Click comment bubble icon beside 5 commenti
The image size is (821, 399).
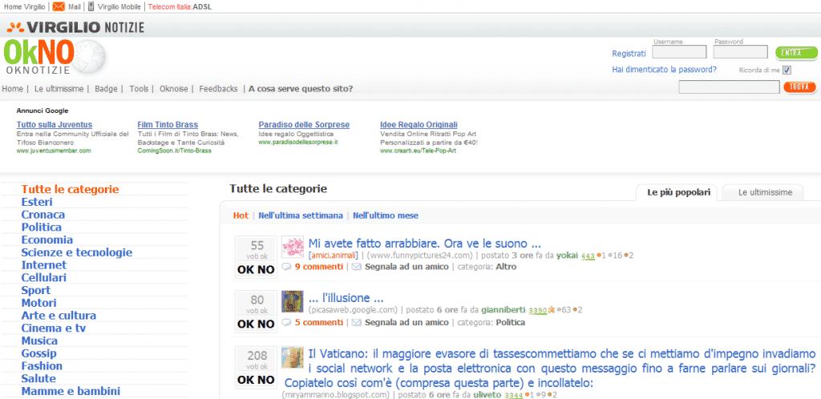pyautogui.click(x=286, y=322)
